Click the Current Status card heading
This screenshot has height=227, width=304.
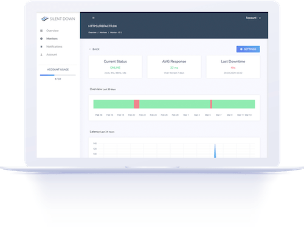115,61
